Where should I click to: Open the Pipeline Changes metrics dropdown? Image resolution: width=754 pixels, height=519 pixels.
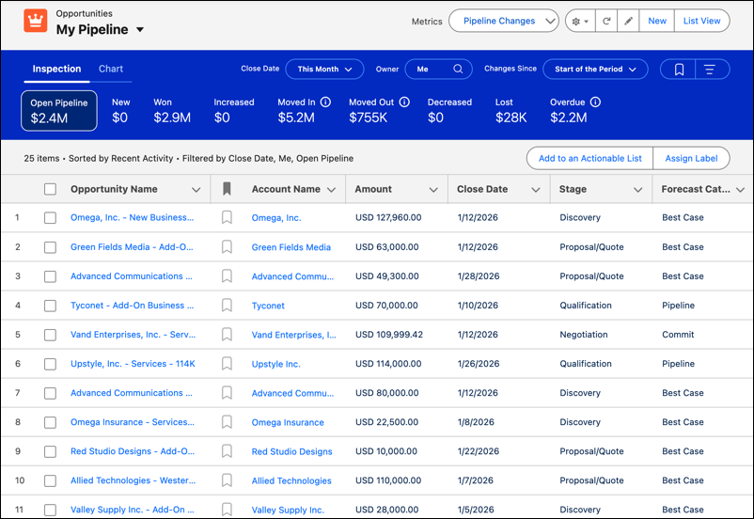pos(504,21)
